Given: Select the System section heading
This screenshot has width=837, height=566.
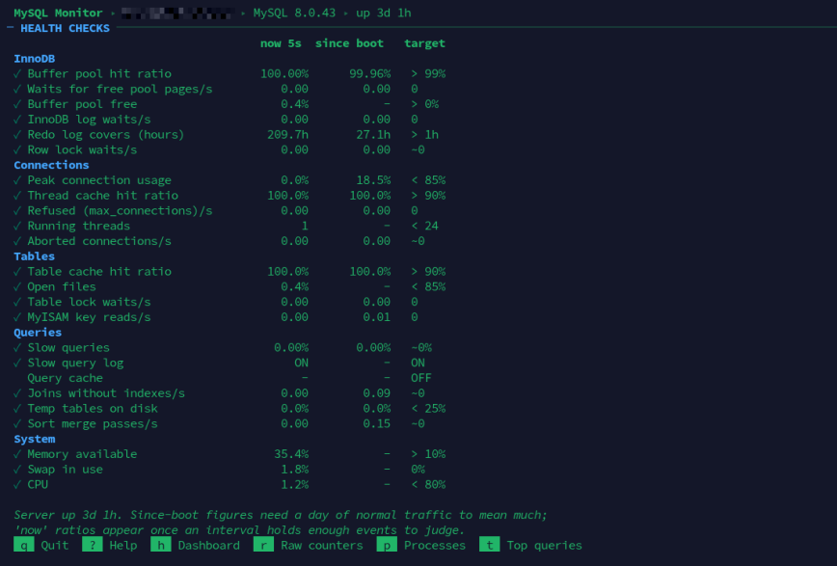Looking at the screenshot, I should click(34, 439).
